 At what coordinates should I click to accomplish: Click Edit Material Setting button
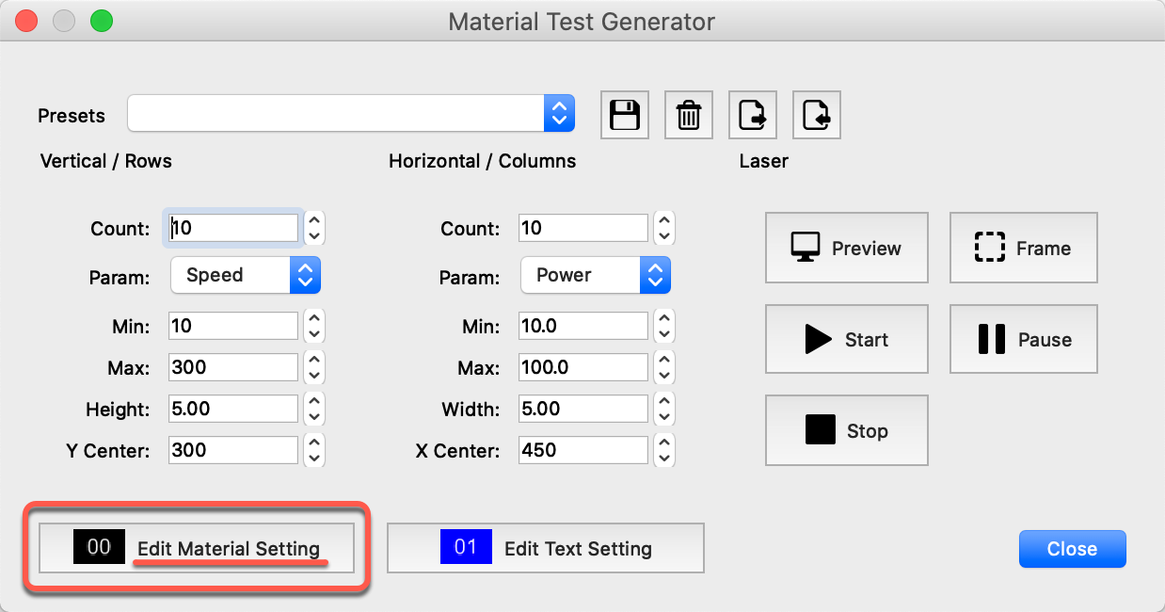pyautogui.click(x=228, y=549)
